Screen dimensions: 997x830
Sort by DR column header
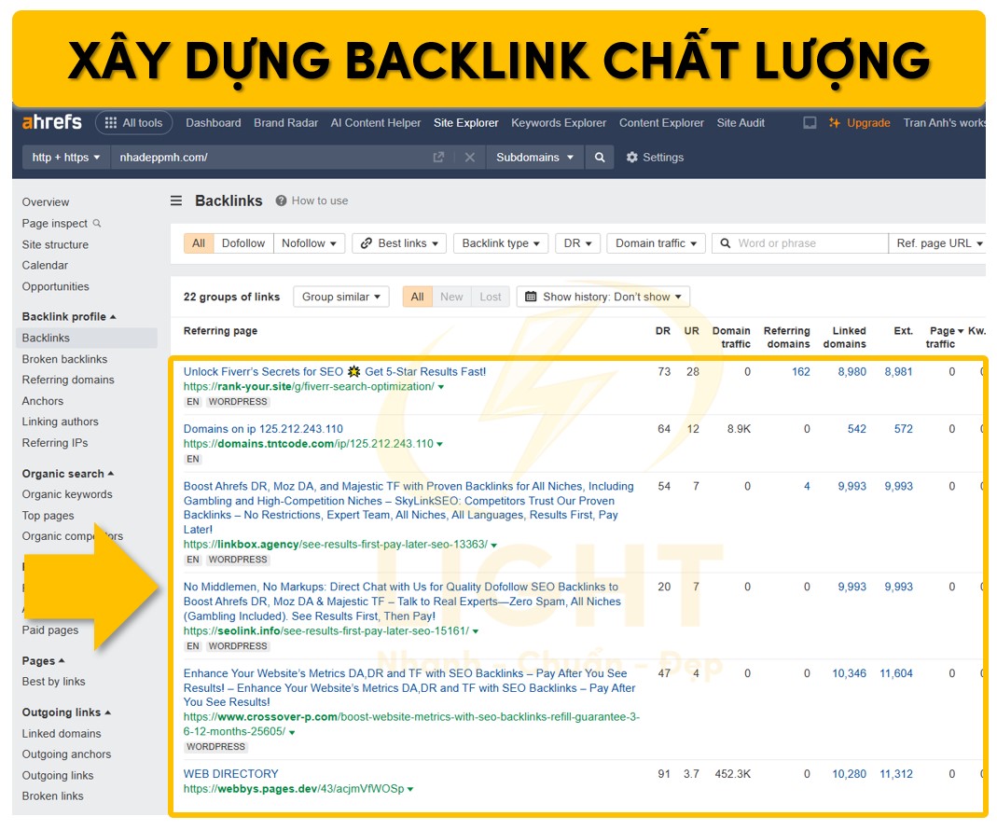[662, 331]
